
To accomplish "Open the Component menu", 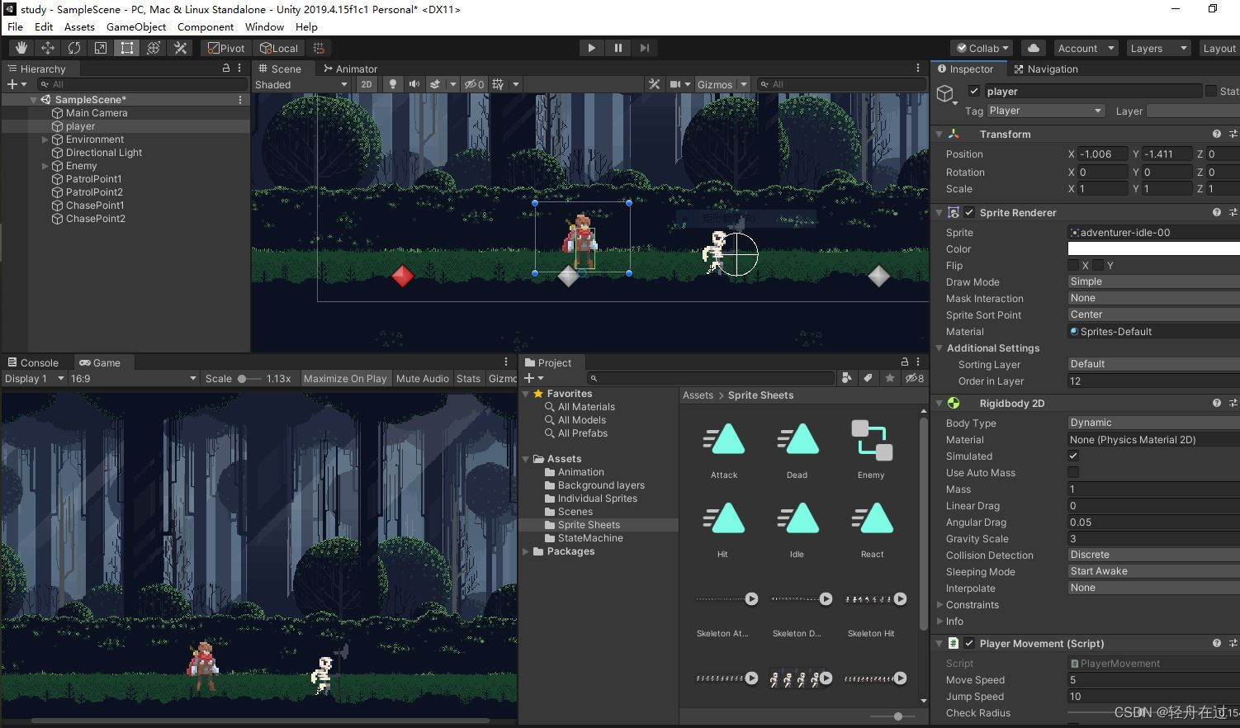I will pos(206,26).
